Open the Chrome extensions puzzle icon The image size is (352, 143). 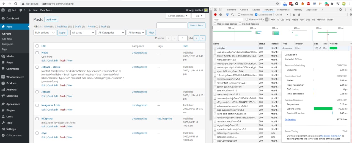[x=332, y=4]
